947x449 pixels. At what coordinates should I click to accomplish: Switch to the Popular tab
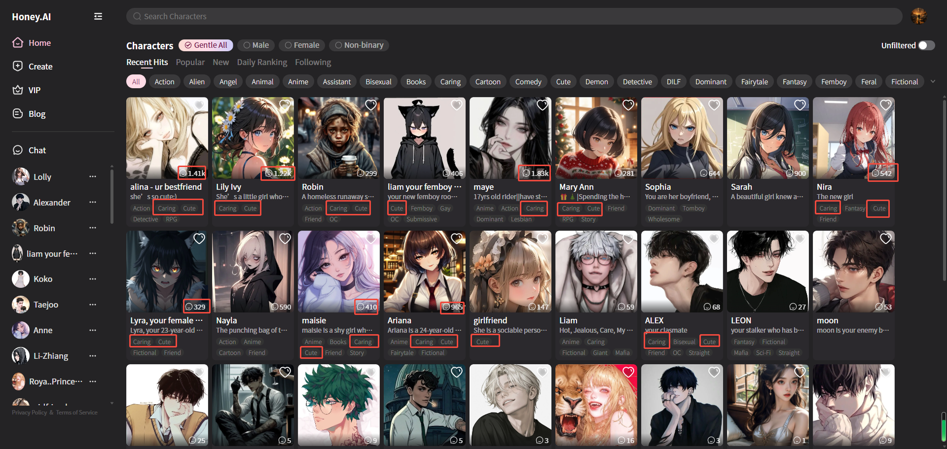pyautogui.click(x=190, y=62)
